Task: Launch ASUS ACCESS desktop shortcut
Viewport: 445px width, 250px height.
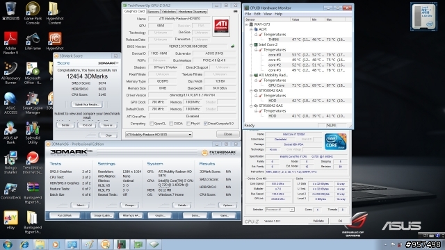Action: point(10,103)
